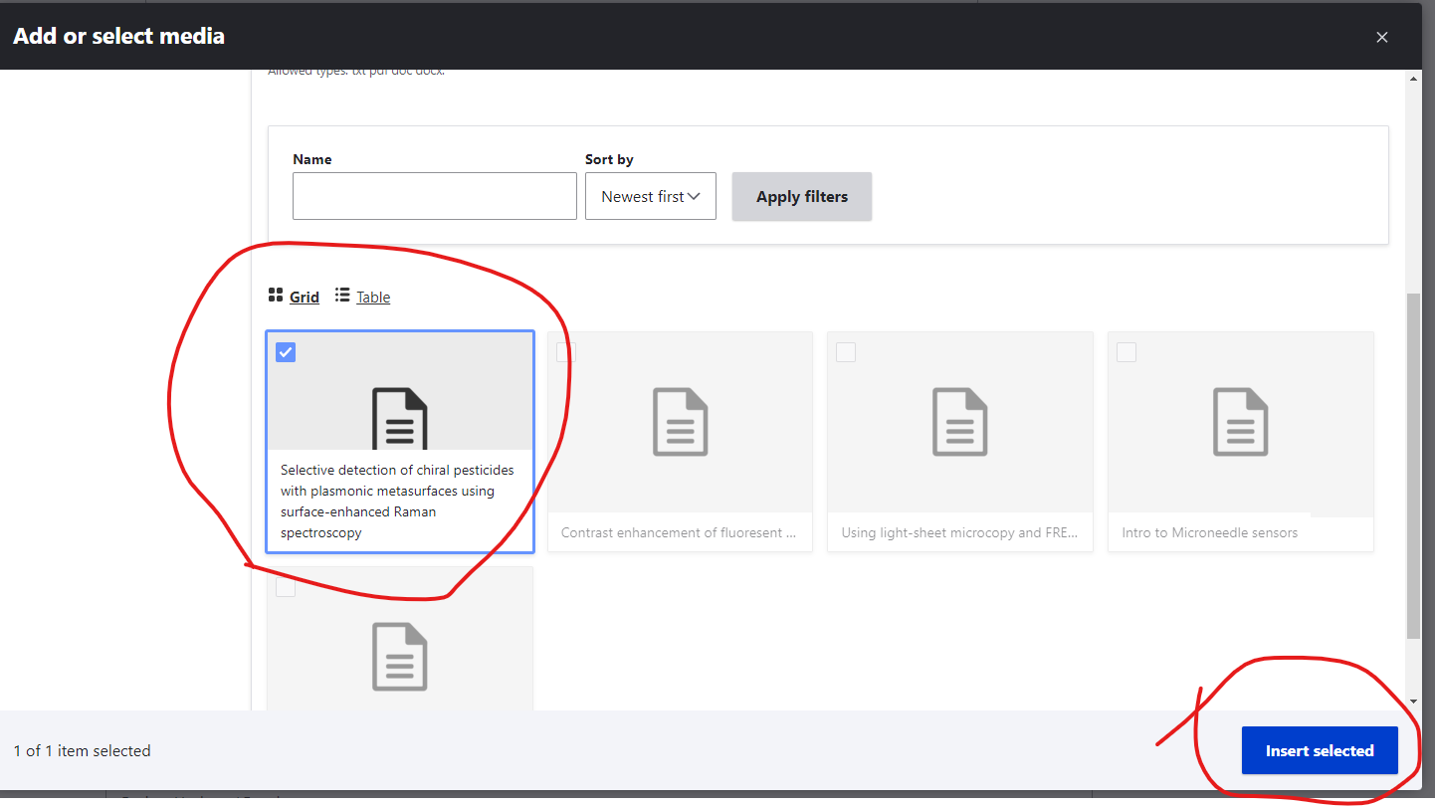1435x807 pixels.
Task: Click document icon of light-sheet microscopy item
Action: coord(959,422)
